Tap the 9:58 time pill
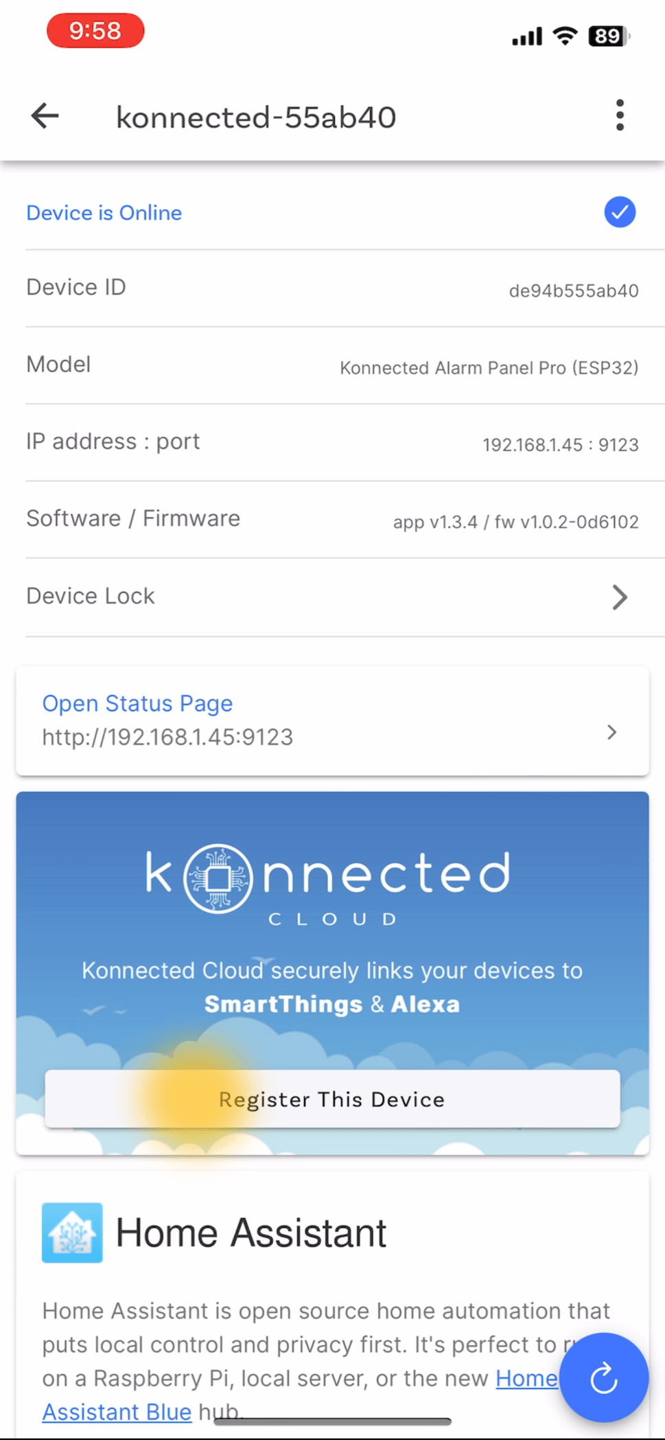The width and height of the screenshot is (665, 1440). pyautogui.click(x=95, y=30)
